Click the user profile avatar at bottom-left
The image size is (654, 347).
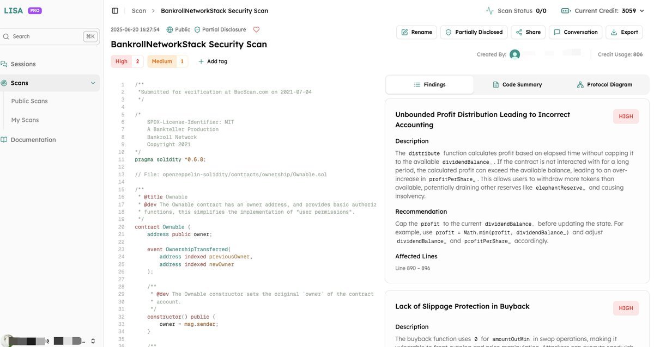tap(8, 341)
